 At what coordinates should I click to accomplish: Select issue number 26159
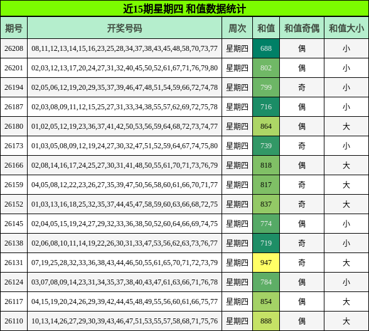(14, 185)
